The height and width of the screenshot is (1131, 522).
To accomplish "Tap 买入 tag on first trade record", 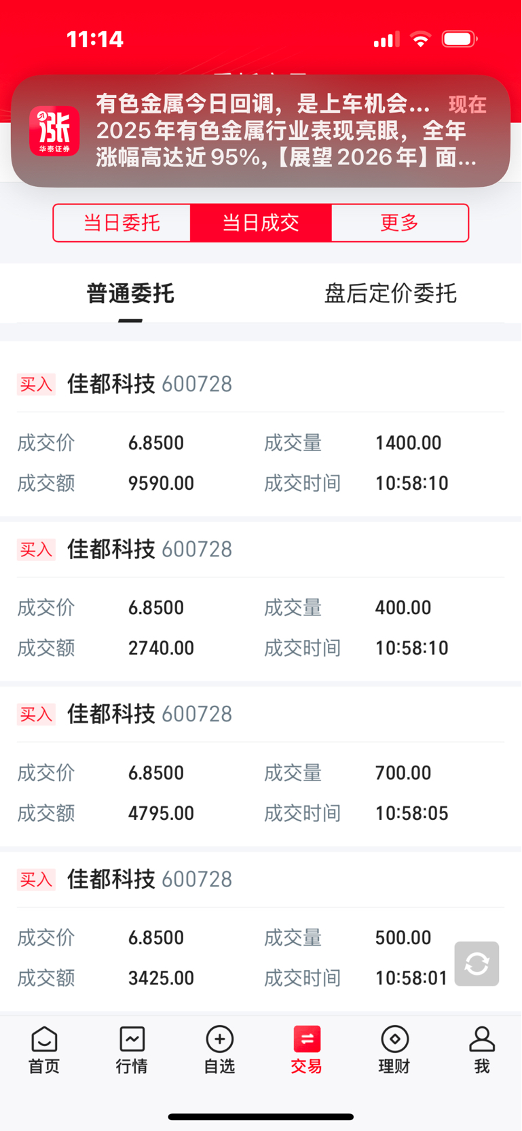I will tap(36, 384).
